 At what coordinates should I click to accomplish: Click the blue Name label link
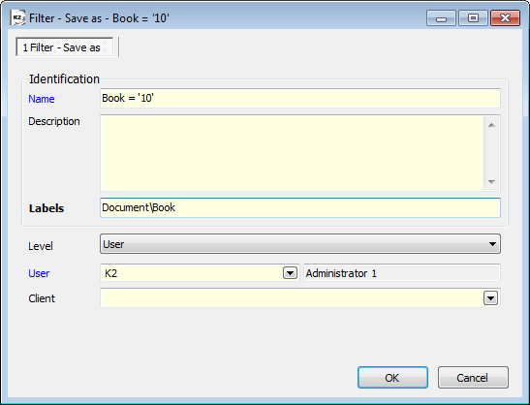pos(42,99)
